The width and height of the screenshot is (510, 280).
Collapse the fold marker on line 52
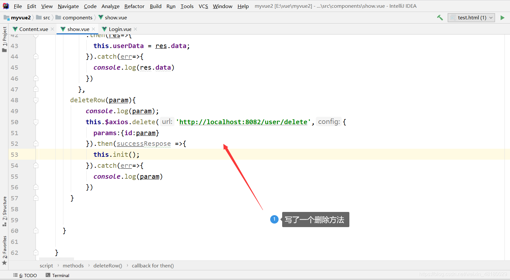point(36,144)
